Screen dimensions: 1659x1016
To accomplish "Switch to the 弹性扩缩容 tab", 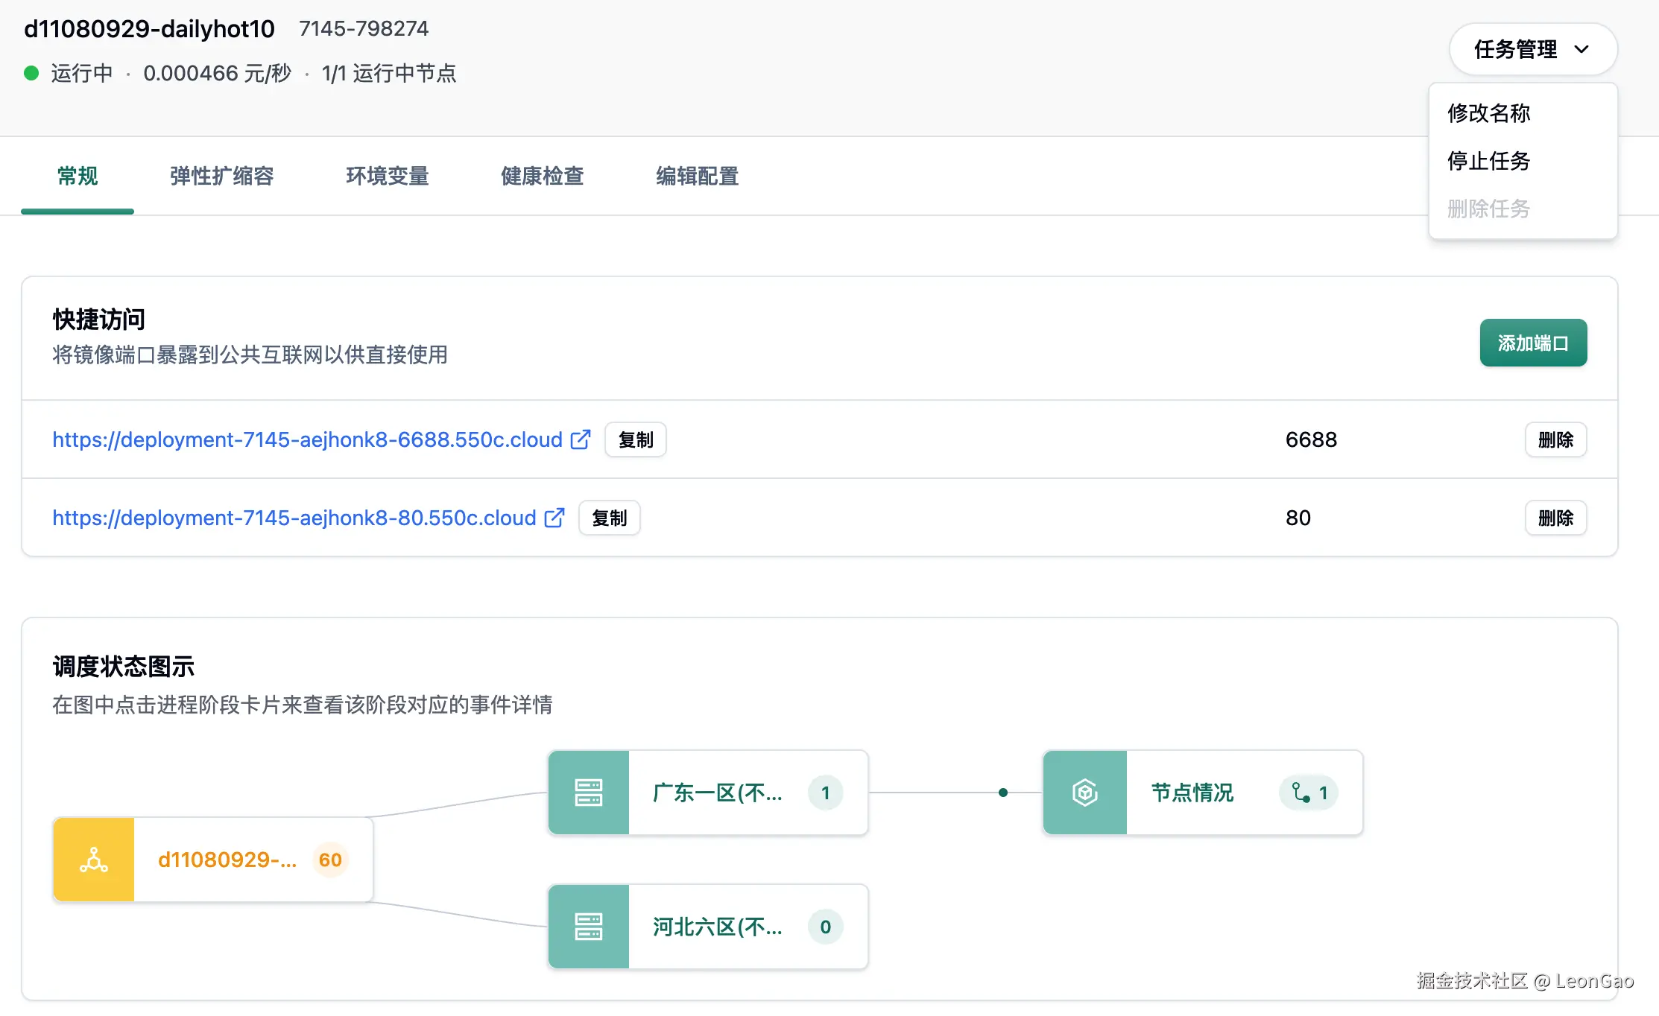I will tap(221, 176).
